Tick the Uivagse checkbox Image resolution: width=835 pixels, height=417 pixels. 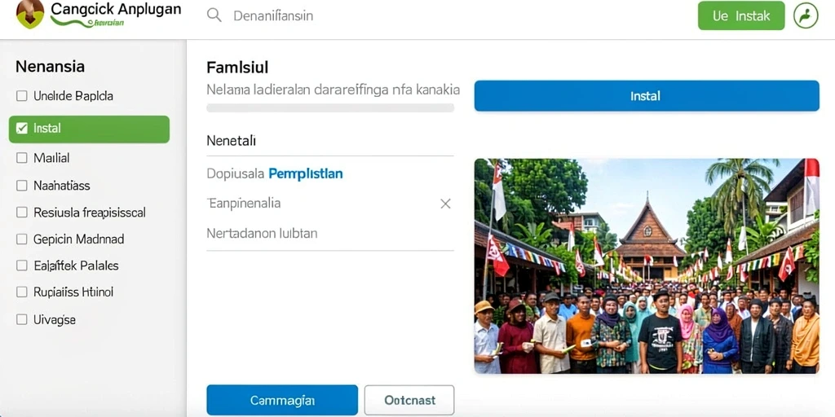pos(22,319)
